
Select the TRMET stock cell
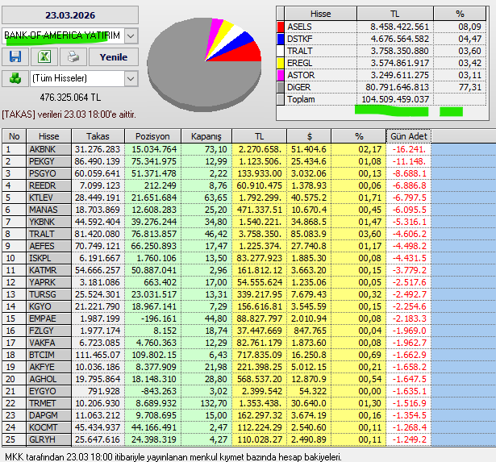pyautogui.click(x=49, y=403)
